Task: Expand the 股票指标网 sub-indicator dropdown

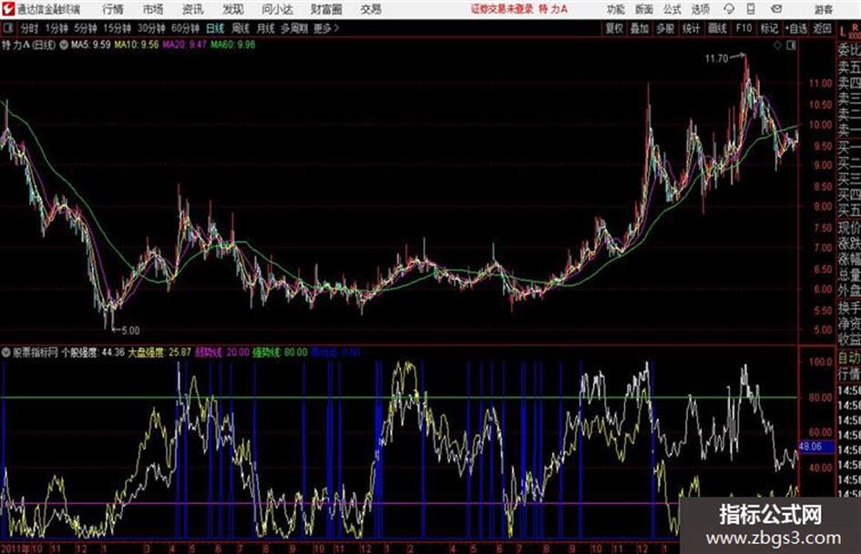Action: pos(5,352)
